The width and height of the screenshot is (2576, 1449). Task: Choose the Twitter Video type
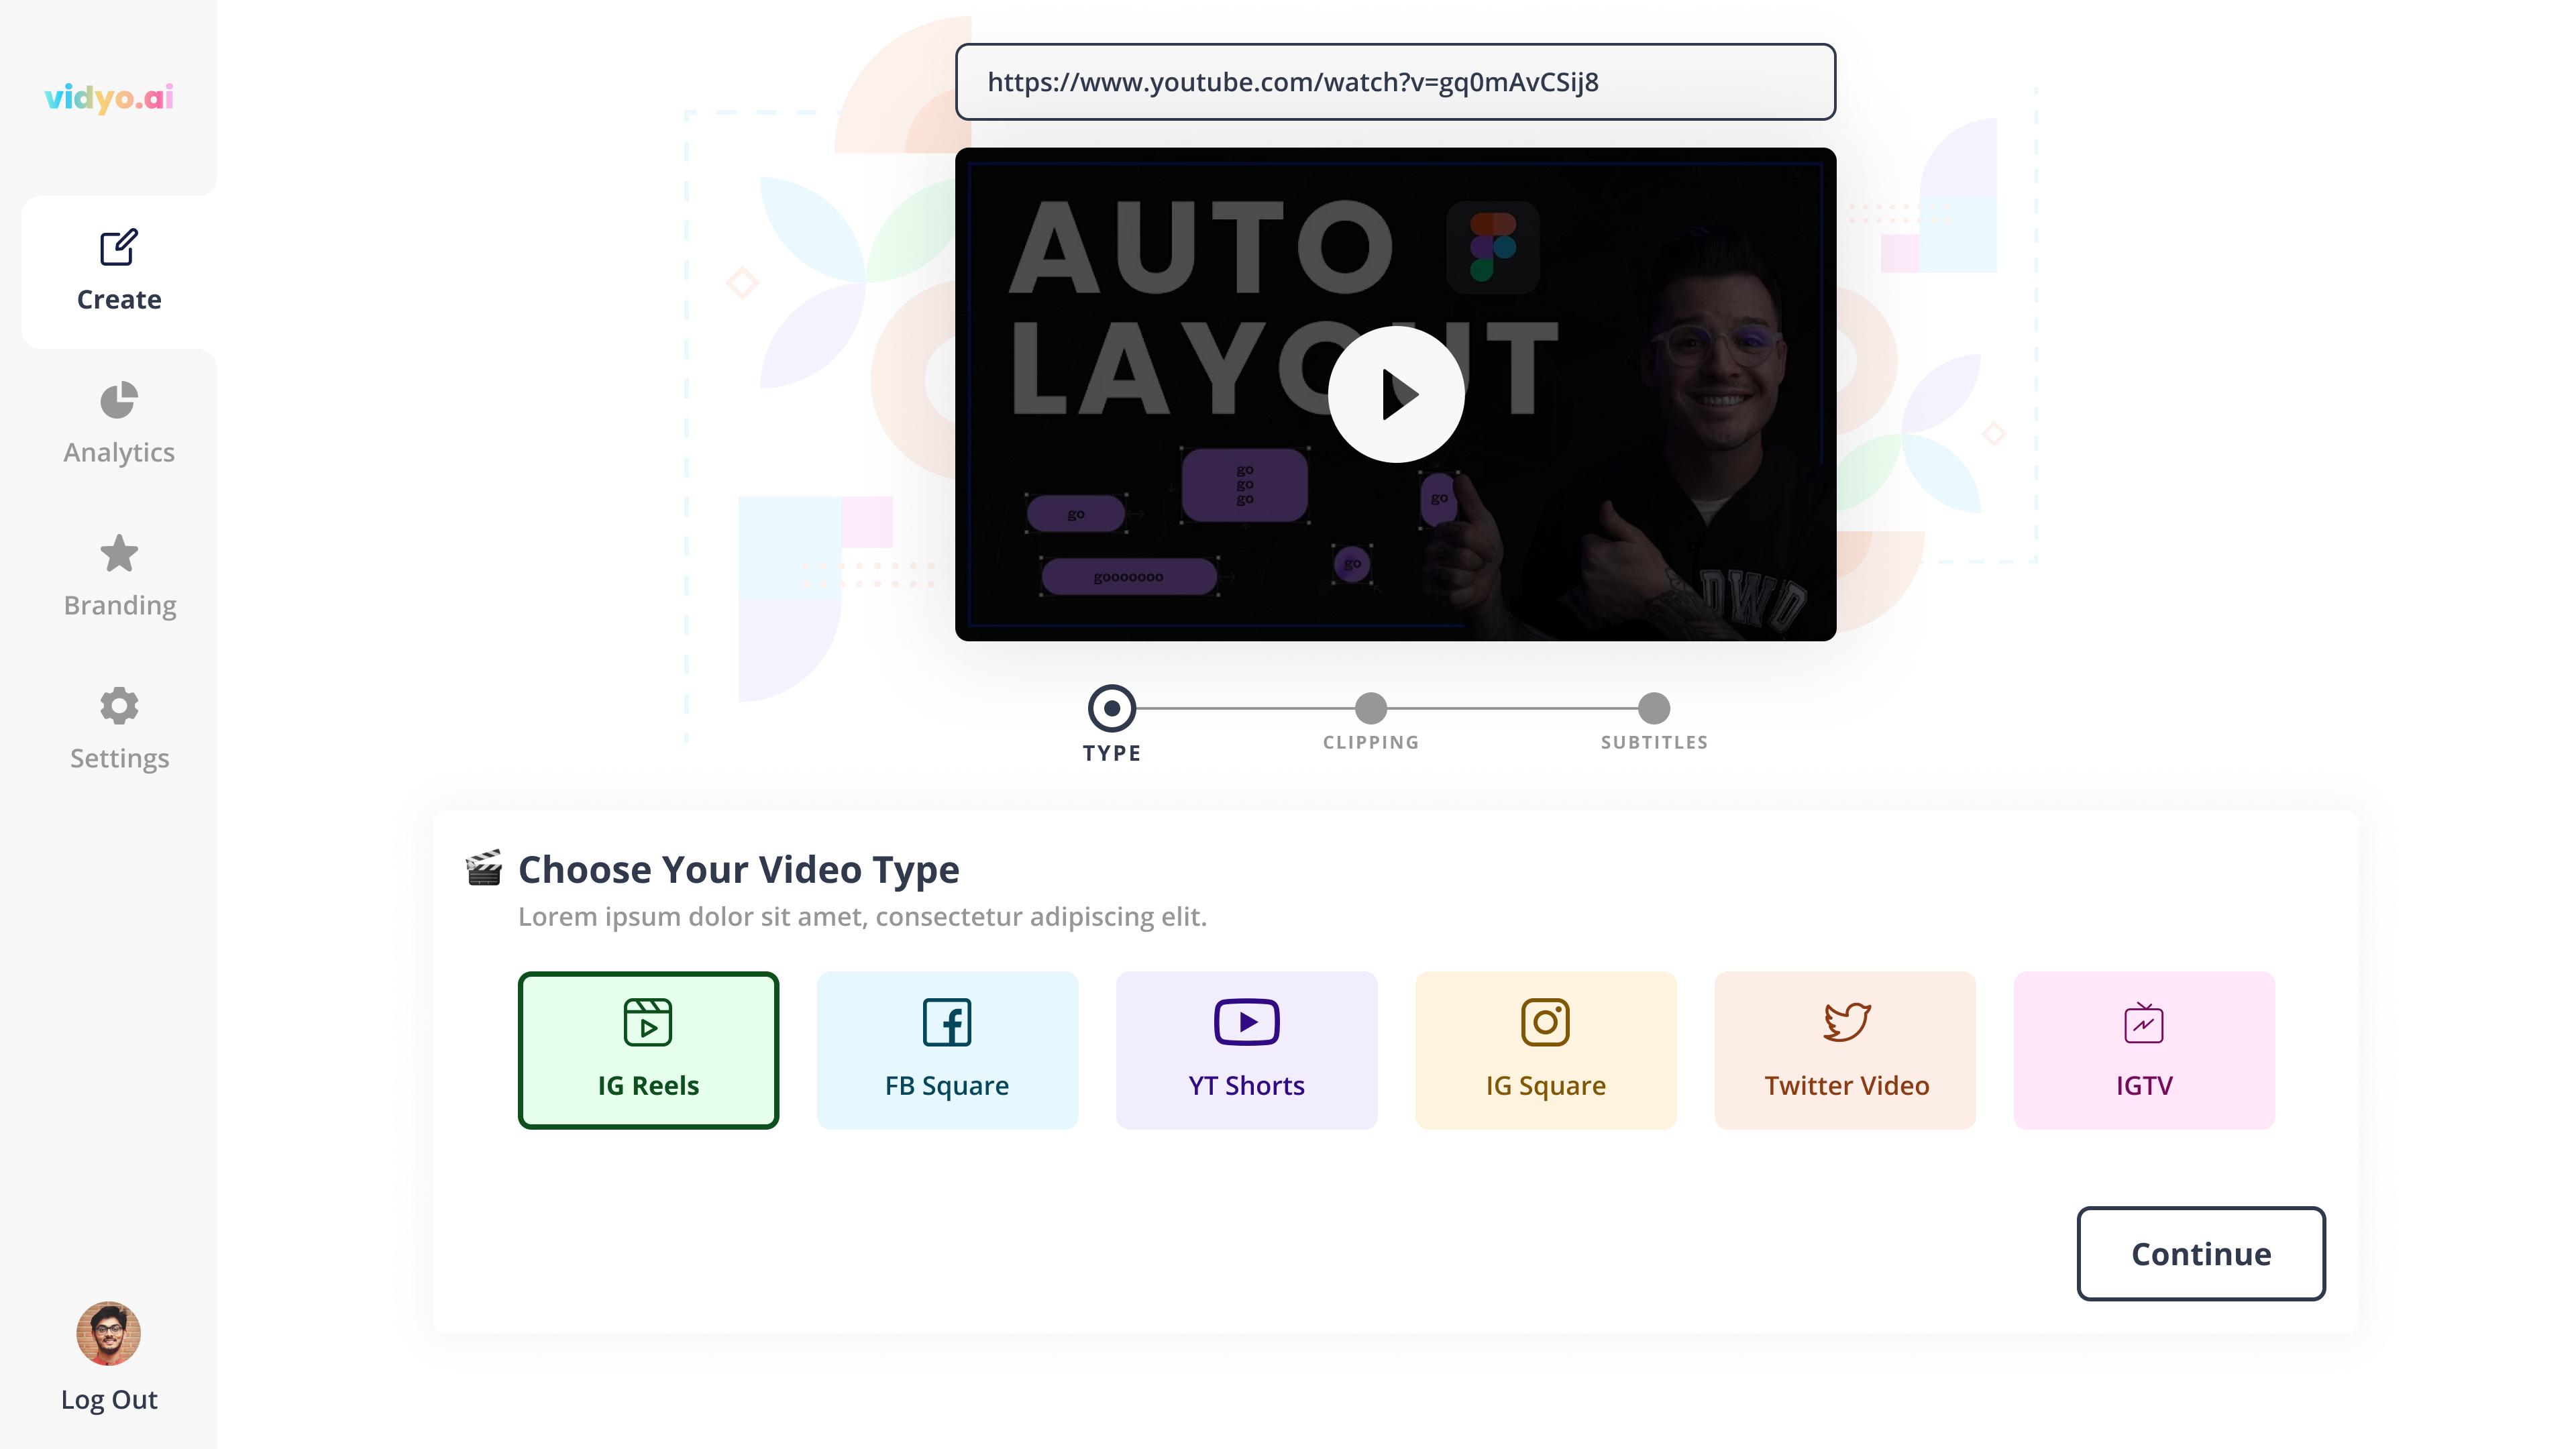pyautogui.click(x=1845, y=1050)
